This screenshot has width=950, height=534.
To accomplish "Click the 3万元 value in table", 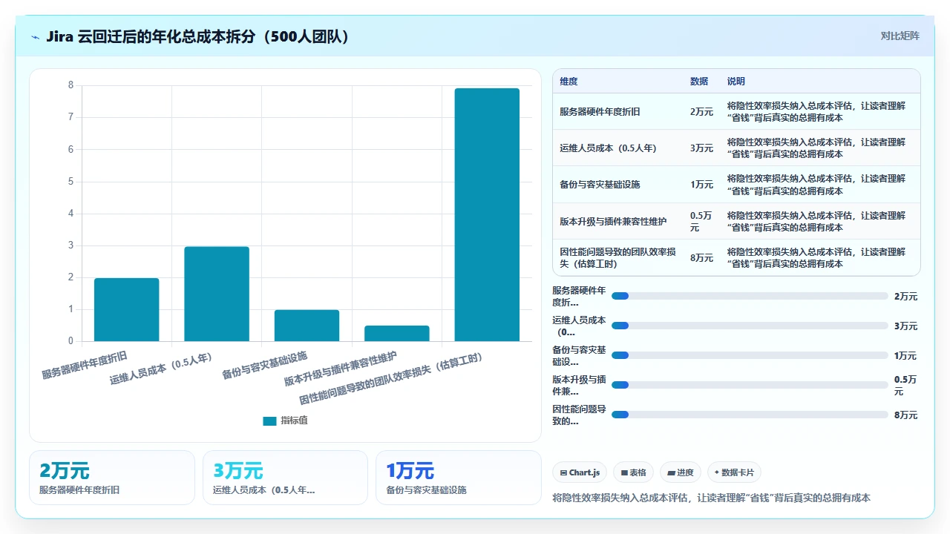I will click(701, 148).
